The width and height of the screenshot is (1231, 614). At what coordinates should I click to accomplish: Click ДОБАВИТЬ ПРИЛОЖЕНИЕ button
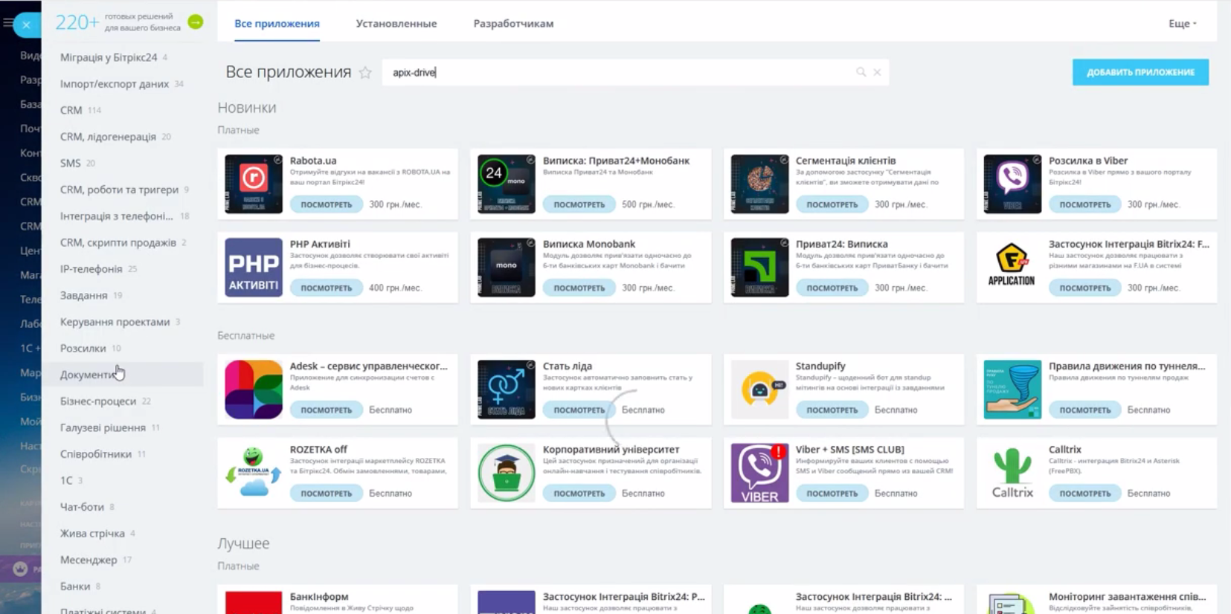[x=1140, y=72]
